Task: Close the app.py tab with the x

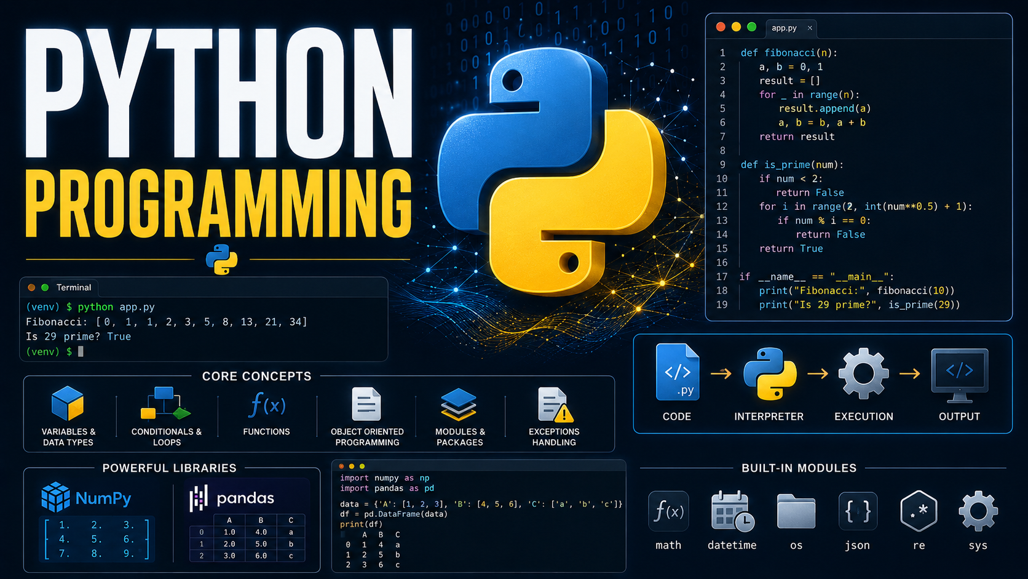Action: 810,28
